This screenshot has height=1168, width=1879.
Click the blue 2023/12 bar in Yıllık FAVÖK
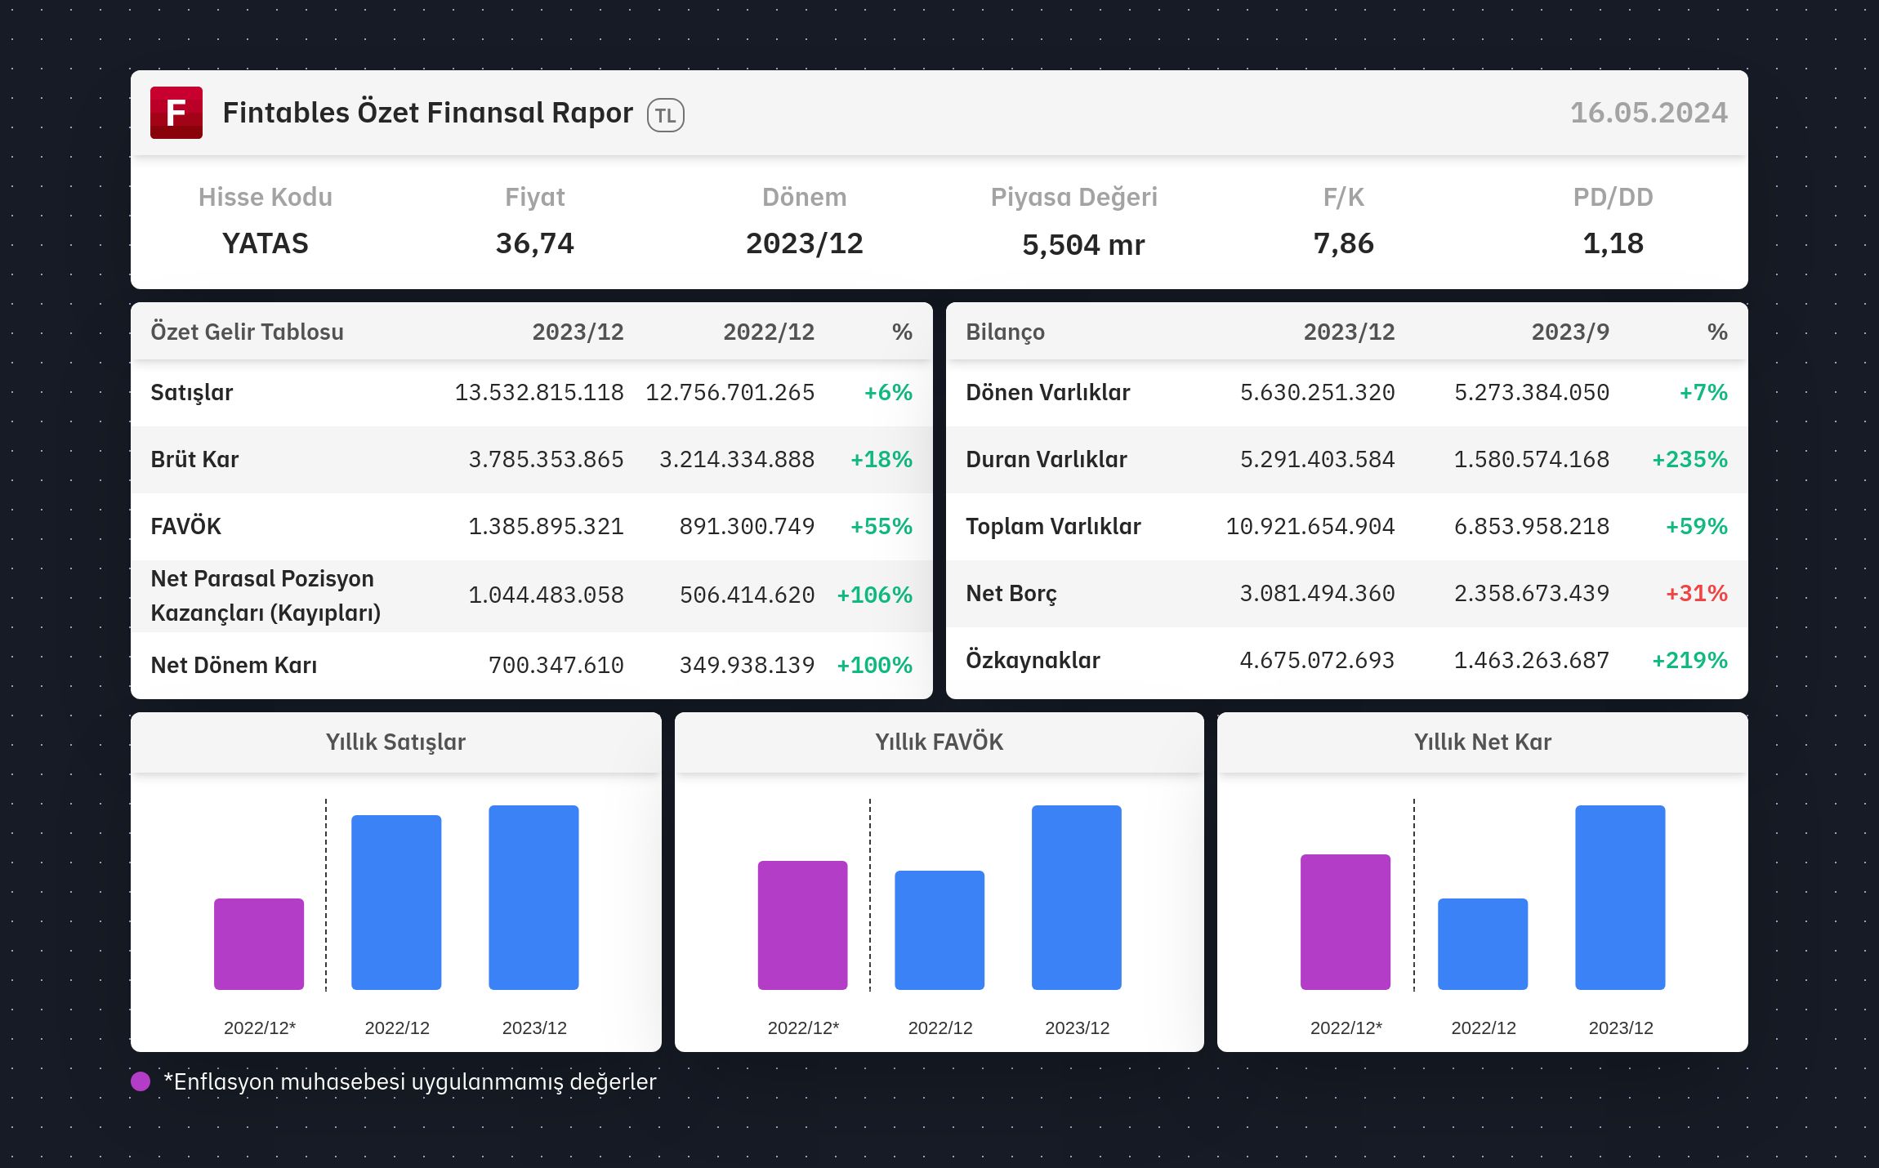pyautogui.click(x=1077, y=898)
